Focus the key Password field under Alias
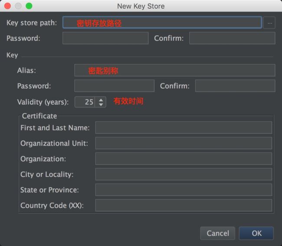The image size is (282, 246). click(x=115, y=86)
